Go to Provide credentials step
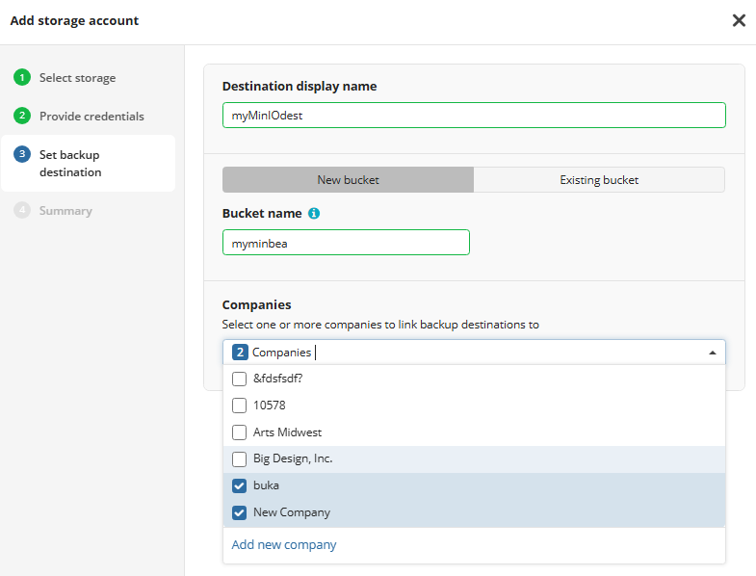 [91, 117]
